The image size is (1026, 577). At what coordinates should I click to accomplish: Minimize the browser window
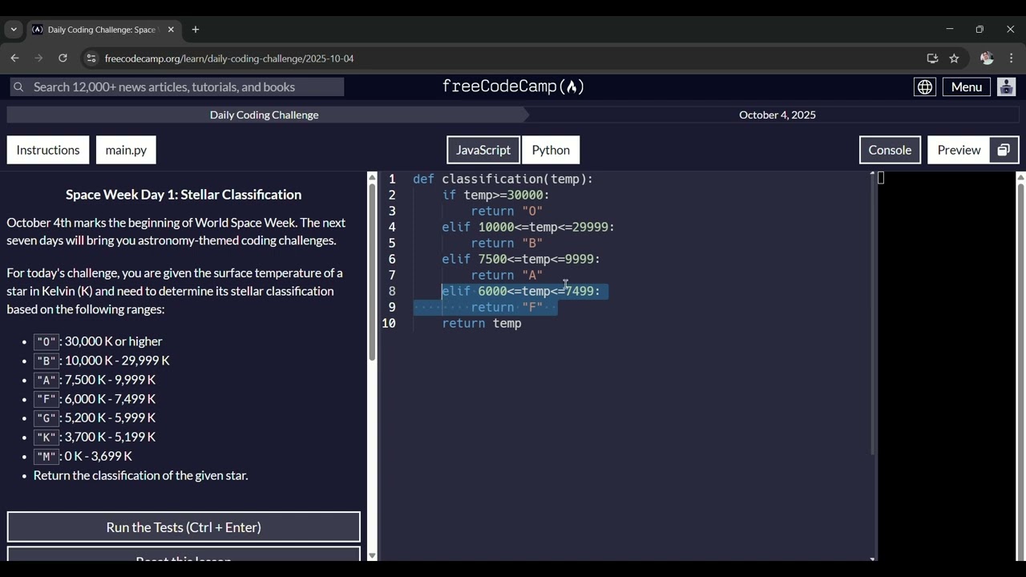950,30
